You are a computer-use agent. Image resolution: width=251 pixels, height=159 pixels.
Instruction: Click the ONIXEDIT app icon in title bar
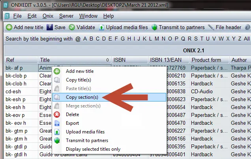tap(6, 5)
